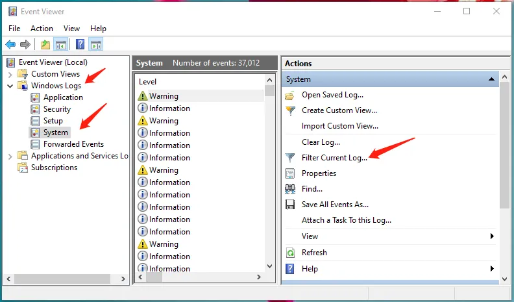Click Filter Current Log... action
Viewport: 514px width, 302px height.
[334, 158]
